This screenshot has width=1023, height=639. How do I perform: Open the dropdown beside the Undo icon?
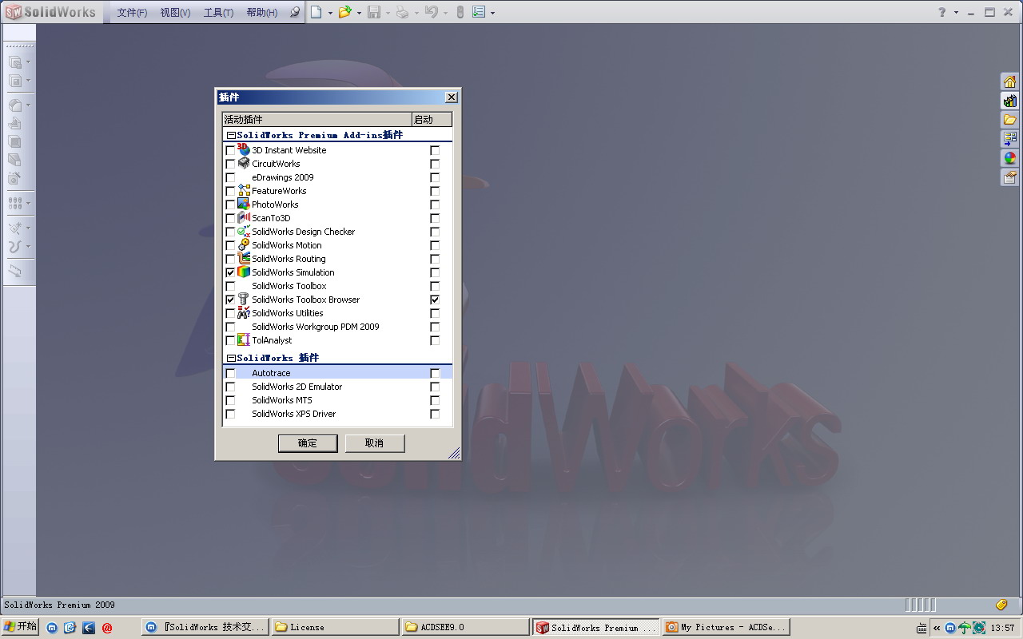[x=445, y=13]
